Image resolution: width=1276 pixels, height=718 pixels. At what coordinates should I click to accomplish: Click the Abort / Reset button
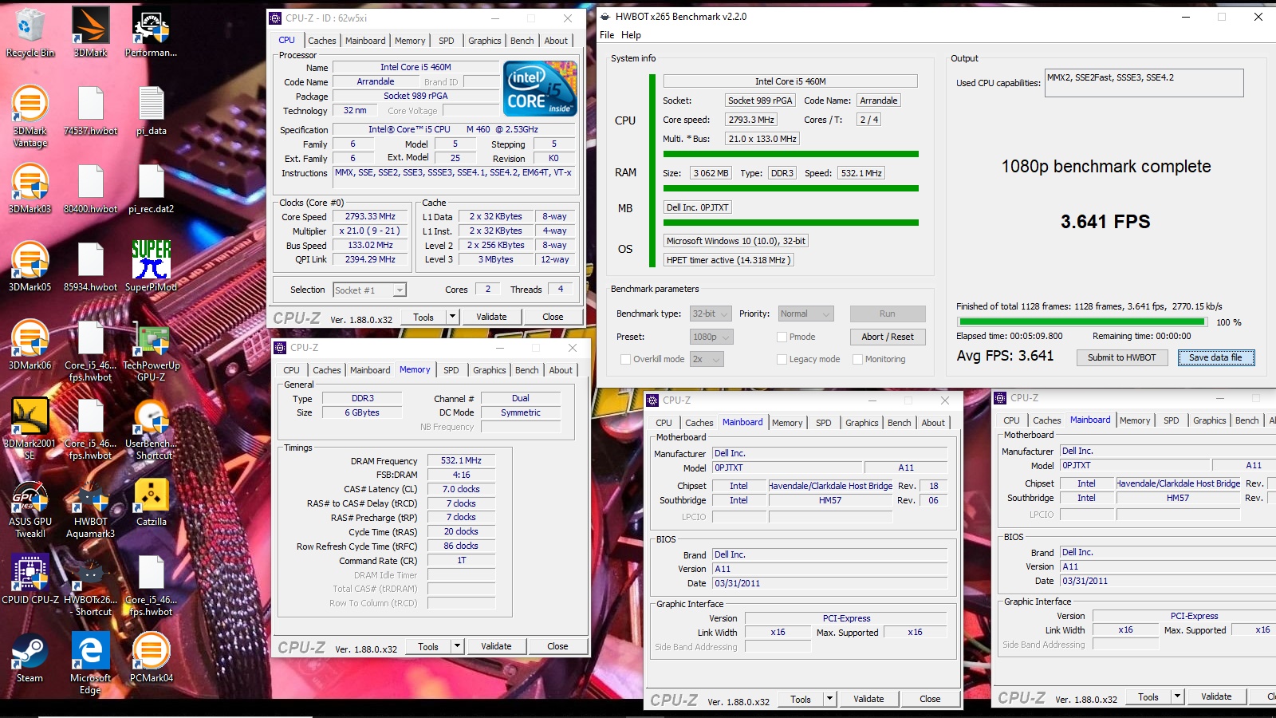pyautogui.click(x=888, y=337)
